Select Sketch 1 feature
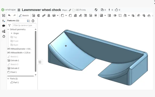 13,57
